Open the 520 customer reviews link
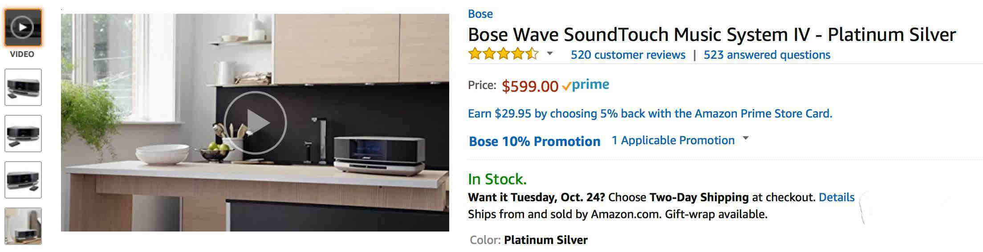 tap(628, 55)
